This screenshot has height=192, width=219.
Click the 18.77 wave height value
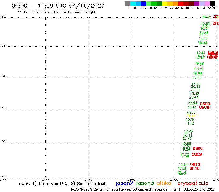(191, 113)
